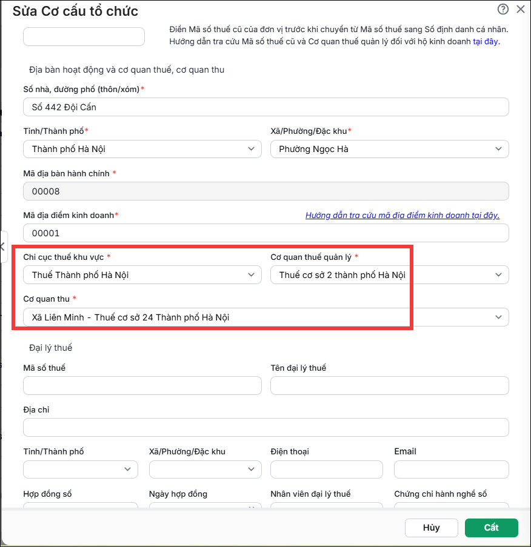Focus the Số nhà, đường phố field
The height and width of the screenshot is (547, 531).
[265, 107]
